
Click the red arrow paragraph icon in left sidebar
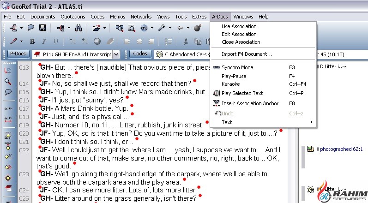(x=7, y=71)
